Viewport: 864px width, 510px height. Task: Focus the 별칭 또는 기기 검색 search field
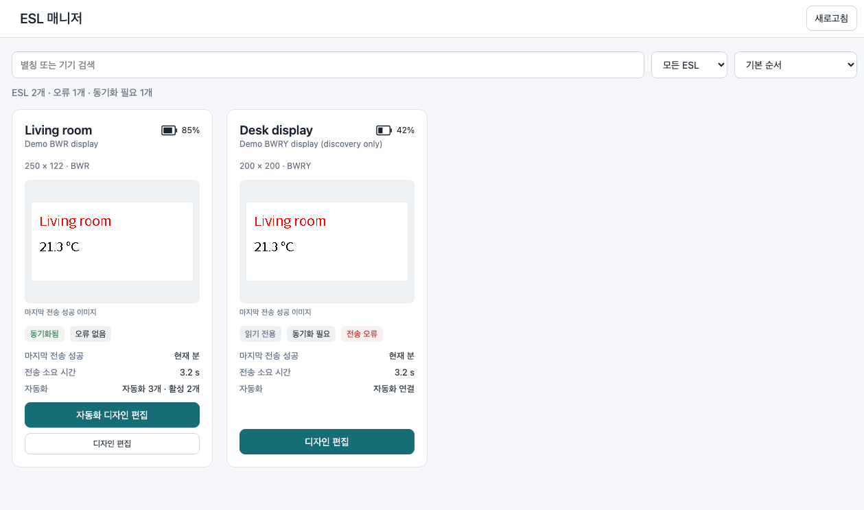point(328,65)
